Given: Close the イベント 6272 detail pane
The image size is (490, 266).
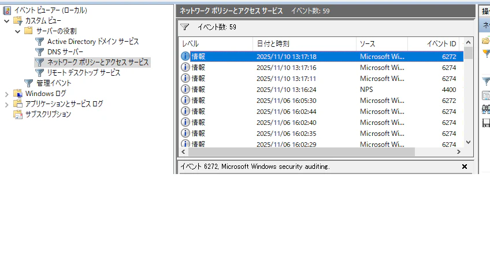Looking at the screenshot, I should click(465, 167).
